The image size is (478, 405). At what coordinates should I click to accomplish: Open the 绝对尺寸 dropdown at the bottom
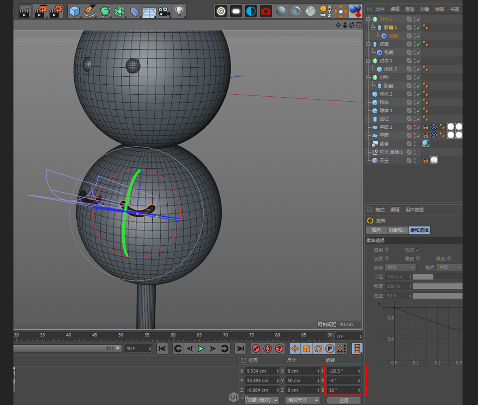[x=303, y=400]
